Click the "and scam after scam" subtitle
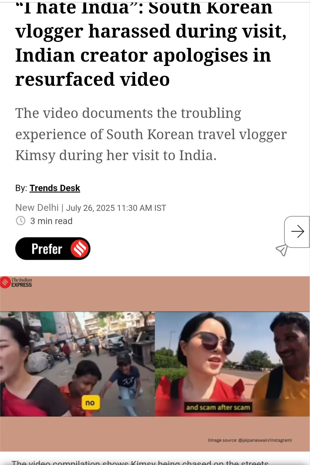The width and height of the screenshot is (310, 465). pos(218,407)
